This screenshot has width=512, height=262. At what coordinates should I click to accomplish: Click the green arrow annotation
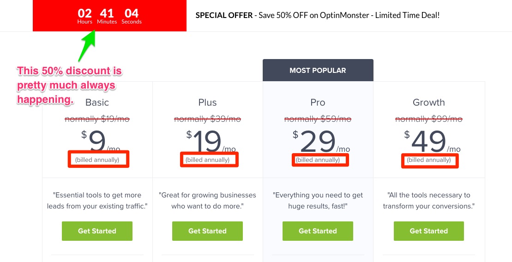[88, 45]
